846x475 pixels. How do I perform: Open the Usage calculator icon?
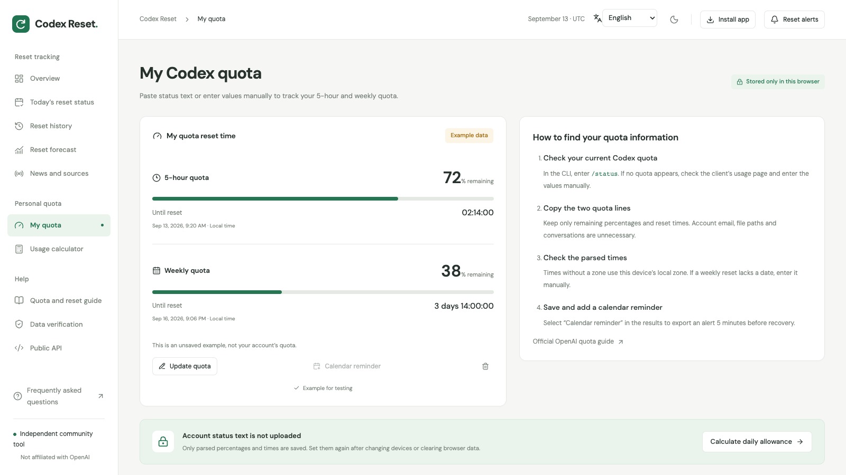19,249
